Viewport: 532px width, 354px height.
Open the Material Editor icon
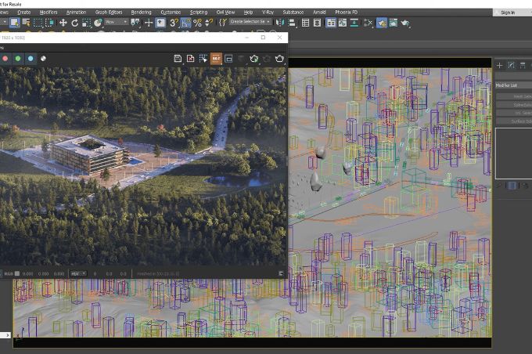pyautogui.click(x=368, y=23)
